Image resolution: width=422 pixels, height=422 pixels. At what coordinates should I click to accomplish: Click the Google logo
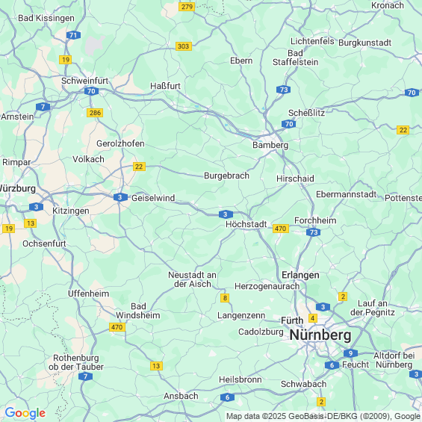[25, 413]
